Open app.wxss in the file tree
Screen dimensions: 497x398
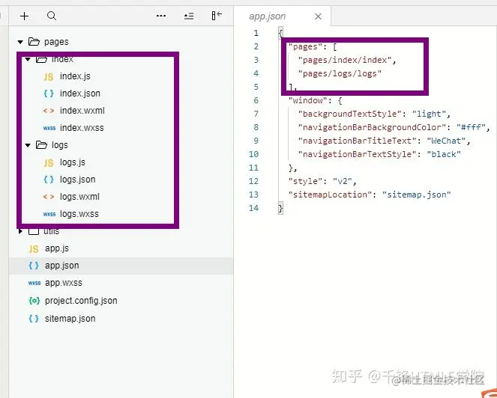coord(64,283)
